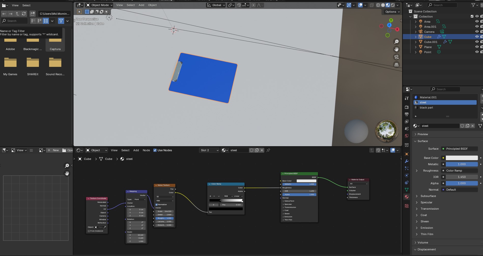Open the Global transform orientation dropdown
This screenshot has width=483, height=256.
pos(216,5)
